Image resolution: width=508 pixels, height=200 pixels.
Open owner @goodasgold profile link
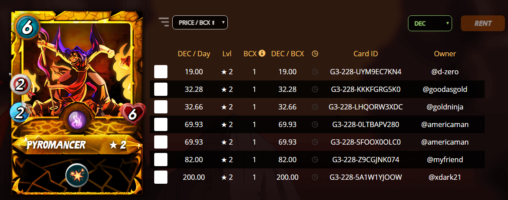tap(445, 90)
